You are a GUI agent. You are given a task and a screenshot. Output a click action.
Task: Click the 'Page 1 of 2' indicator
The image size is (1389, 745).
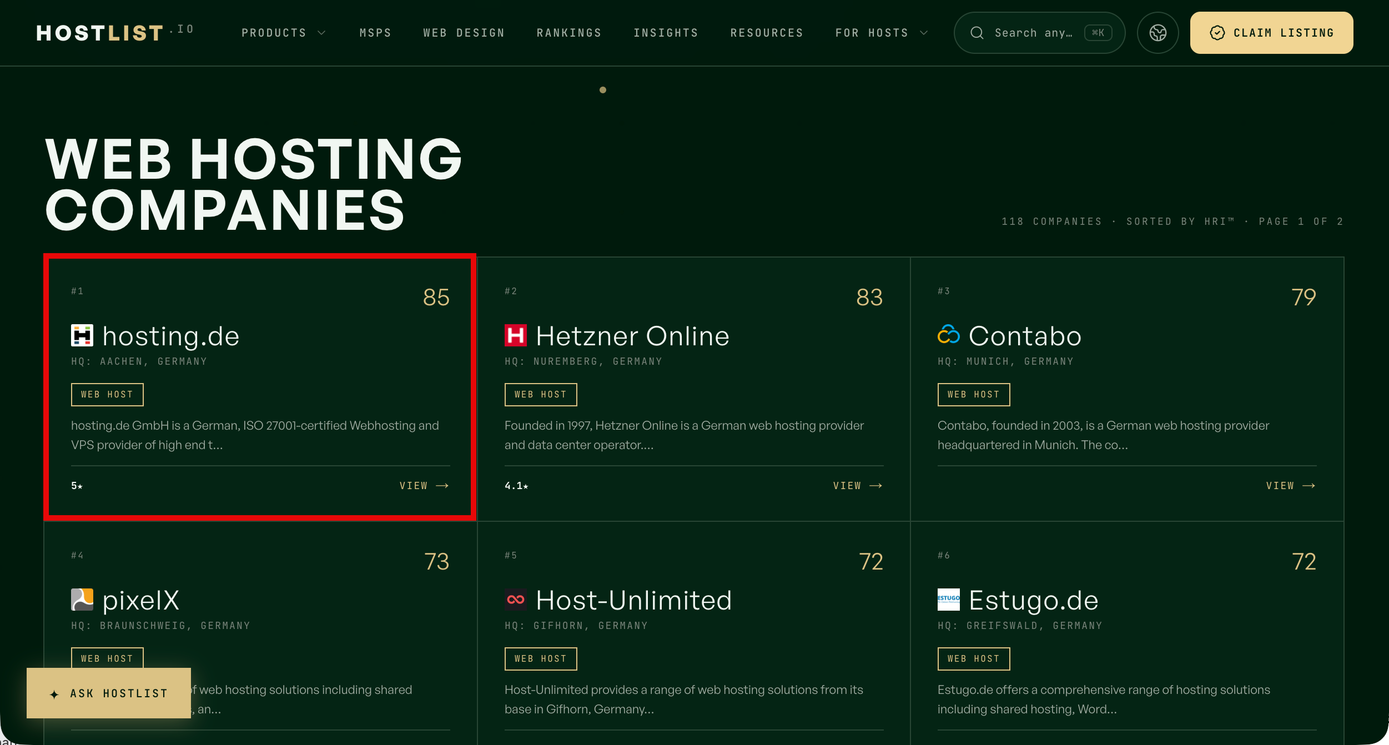[1301, 222]
